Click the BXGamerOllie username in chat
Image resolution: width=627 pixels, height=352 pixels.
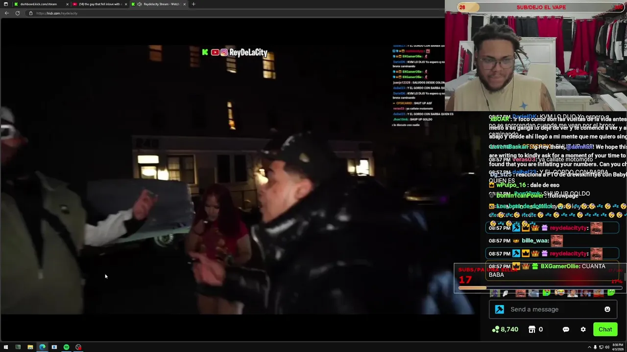coord(560,266)
